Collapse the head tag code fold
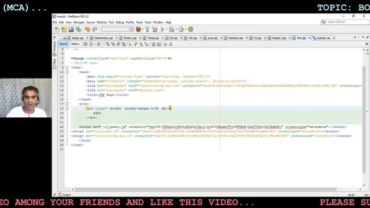The image size is (370, 208). [x=67, y=72]
